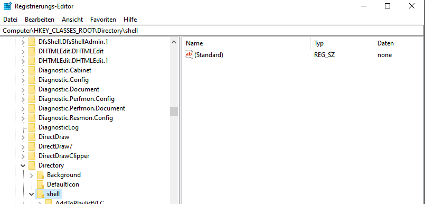Click the DHTMLEdit.DHTMLEdit.1 folder icon
425x204 pixels.
tap(32, 61)
